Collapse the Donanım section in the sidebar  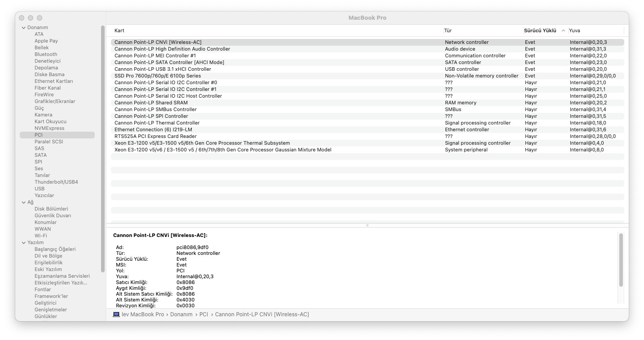(x=24, y=28)
